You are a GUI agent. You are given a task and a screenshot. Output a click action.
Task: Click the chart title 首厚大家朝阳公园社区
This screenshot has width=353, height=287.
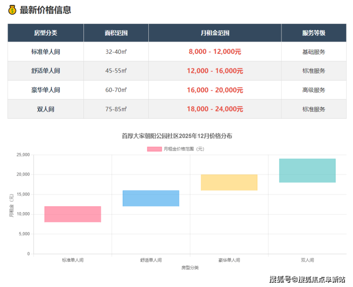177,136
